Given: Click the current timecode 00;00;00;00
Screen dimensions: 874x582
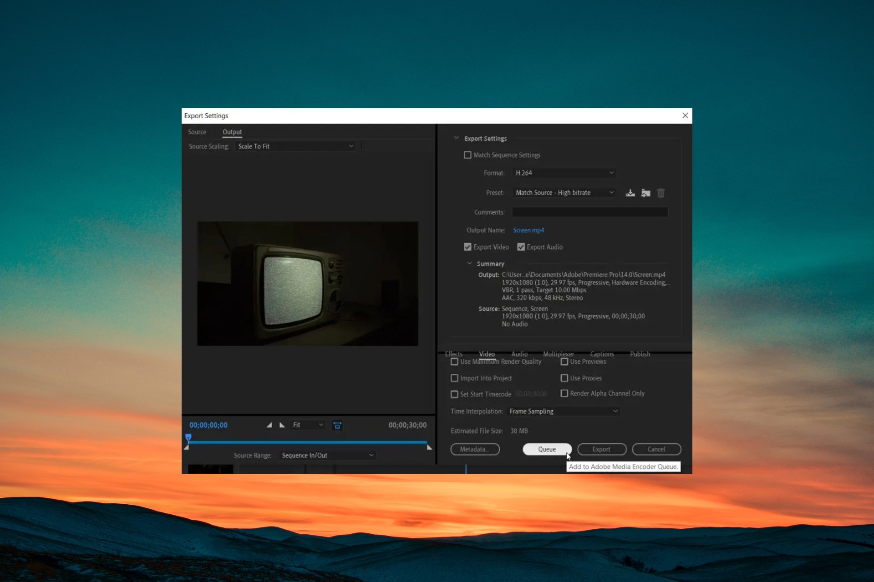Looking at the screenshot, I should coord(208,425).
